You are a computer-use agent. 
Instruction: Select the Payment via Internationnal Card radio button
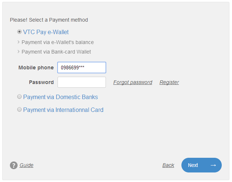(19, 109)
